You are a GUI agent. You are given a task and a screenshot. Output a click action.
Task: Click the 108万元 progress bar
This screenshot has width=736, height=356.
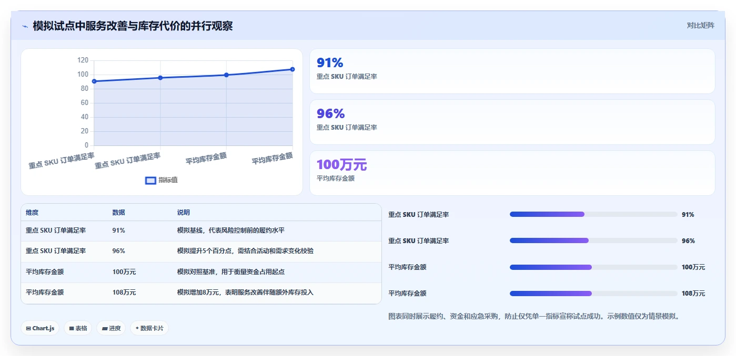click(593, 294)
